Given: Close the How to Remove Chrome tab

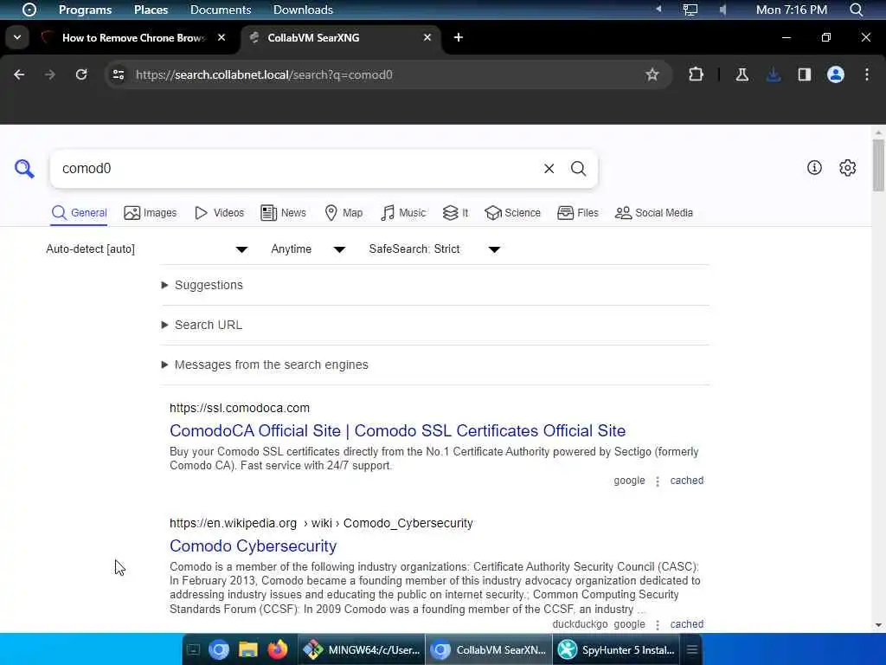Looking at the screenshot, I should [x=221, y=37].
